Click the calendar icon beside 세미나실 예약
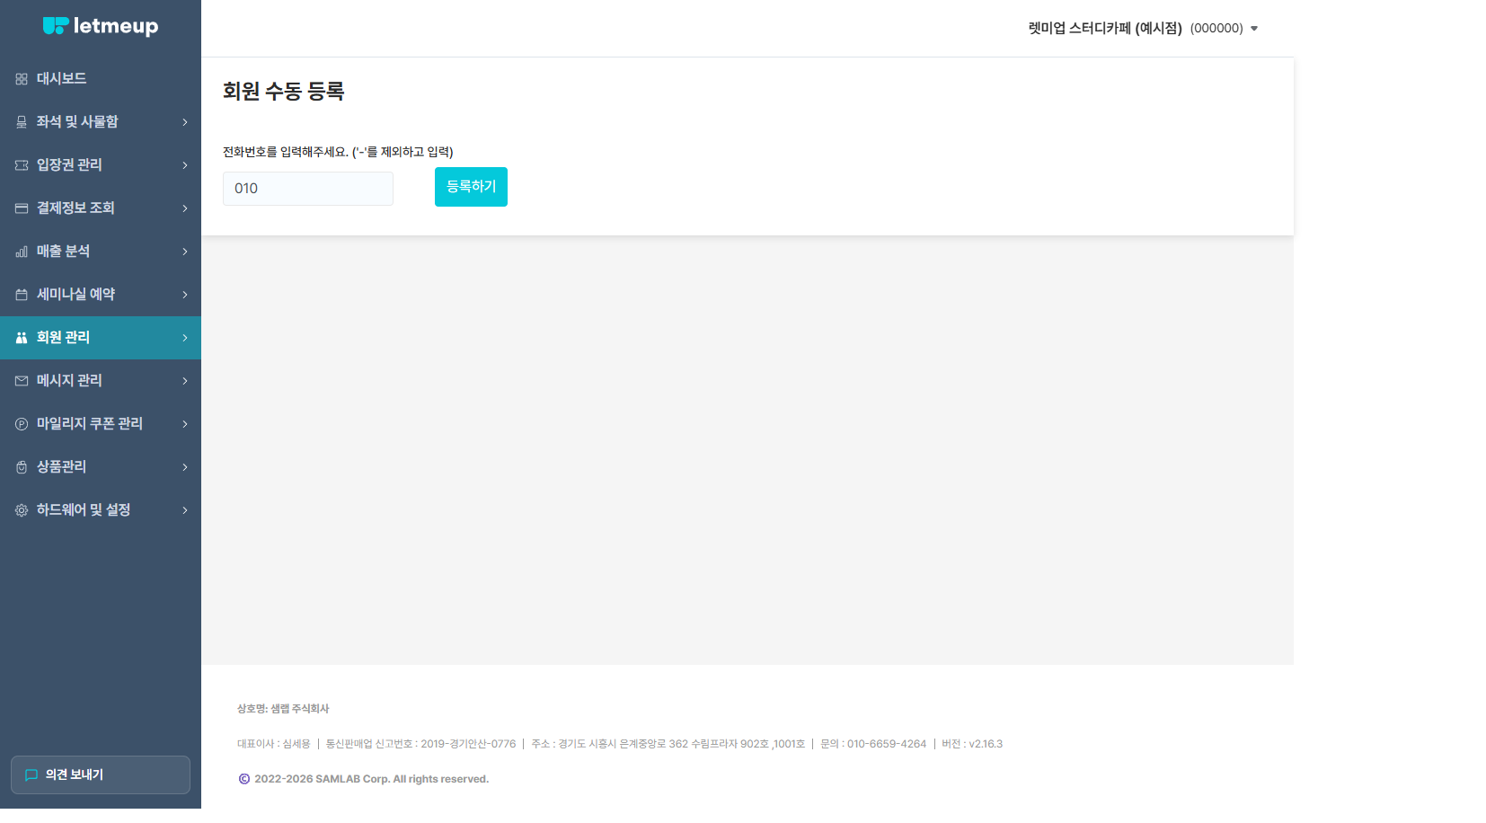Image resolution: width=1486 pixels, height=823 pixels. [22, 295]
